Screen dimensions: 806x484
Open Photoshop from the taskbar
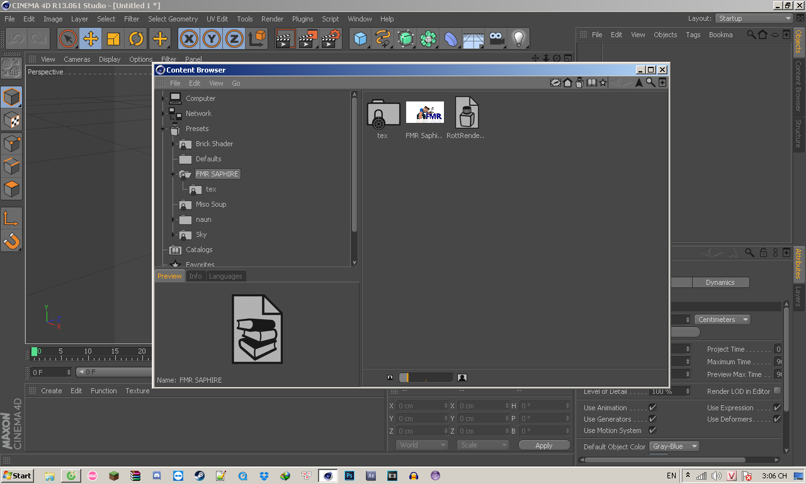pos(349,476)
